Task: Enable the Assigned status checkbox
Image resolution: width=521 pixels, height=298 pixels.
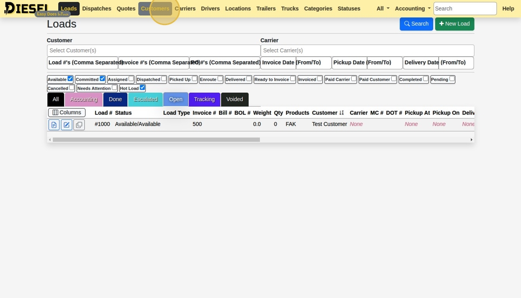Action: click(131, 78)
